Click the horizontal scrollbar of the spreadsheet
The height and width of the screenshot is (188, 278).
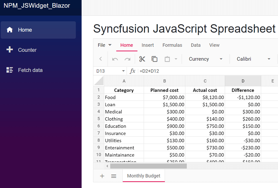pos(149,166)
